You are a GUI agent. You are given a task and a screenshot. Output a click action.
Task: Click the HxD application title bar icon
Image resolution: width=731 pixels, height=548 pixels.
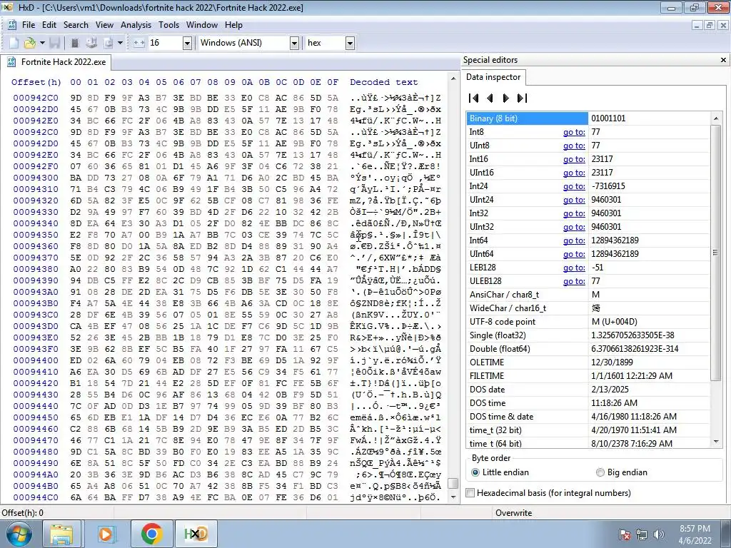7,7
